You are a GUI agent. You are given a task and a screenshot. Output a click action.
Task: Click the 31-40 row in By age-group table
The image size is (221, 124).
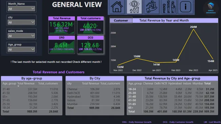(30, 89)
